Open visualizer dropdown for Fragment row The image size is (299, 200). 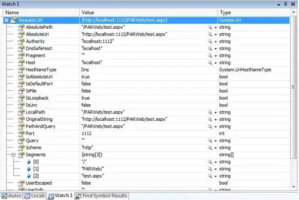pos(215,56)
